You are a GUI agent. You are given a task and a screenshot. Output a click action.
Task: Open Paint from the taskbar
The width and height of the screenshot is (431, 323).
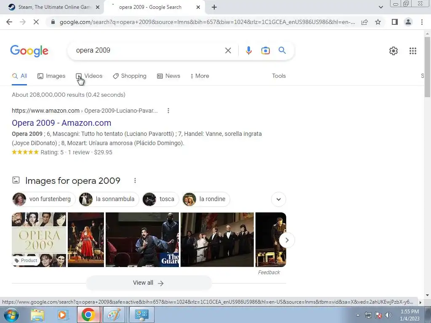tap(114, 315)
